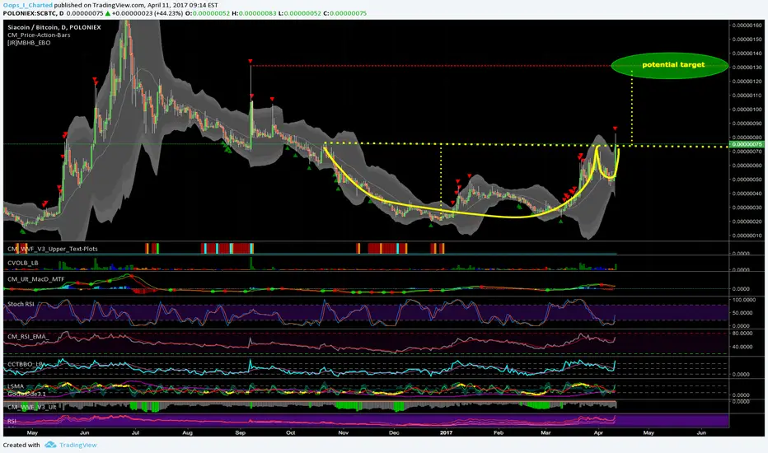Click the Feb label on time axis
Image resolution: width=768 pixels, height=453 pixels.
pos(498,433)
